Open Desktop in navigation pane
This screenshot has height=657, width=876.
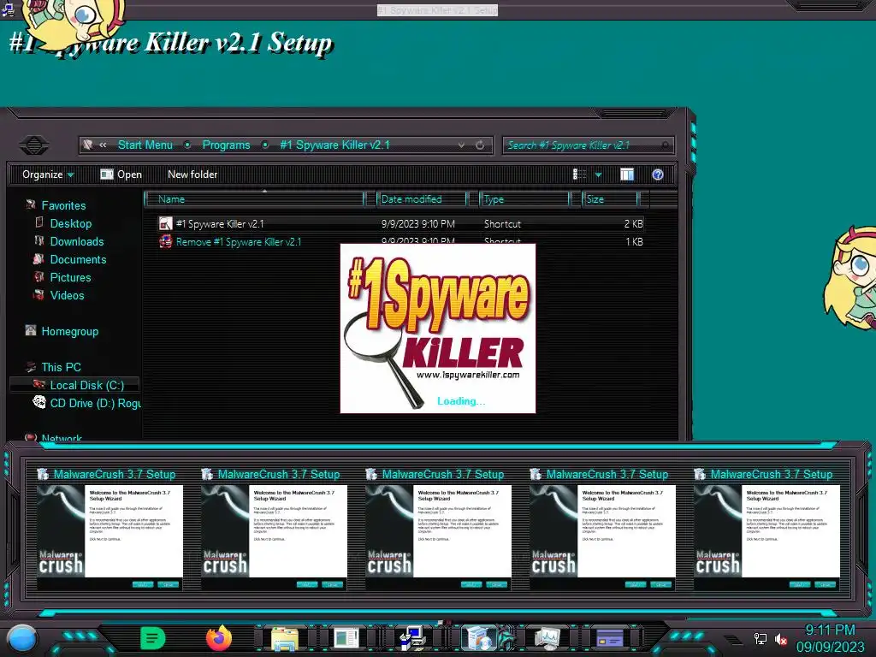(70, 223)
